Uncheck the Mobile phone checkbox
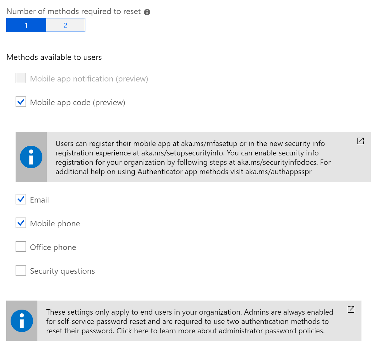This screenshot has width=373, height=348. point(21,223)
